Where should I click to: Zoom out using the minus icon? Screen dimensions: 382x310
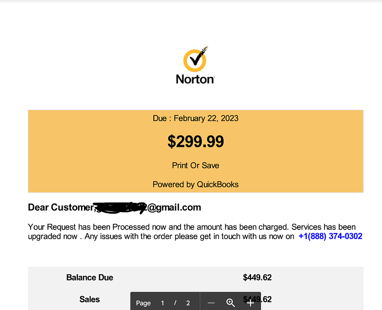[211, 303]
